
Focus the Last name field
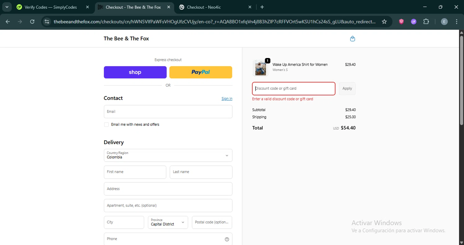pos(201,172)
